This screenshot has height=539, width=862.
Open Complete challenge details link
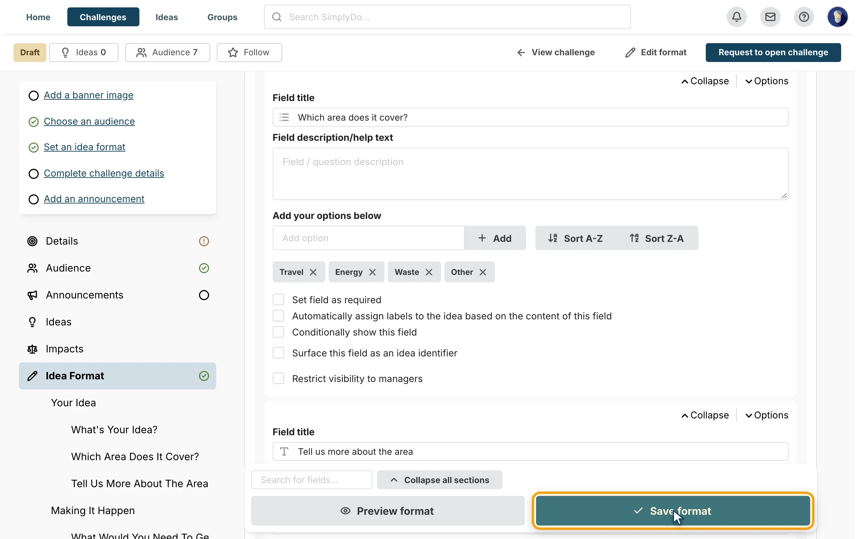point(104,173)
